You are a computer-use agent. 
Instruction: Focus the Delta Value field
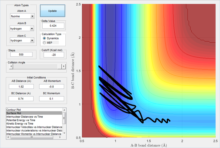click(x=53, y=26)
